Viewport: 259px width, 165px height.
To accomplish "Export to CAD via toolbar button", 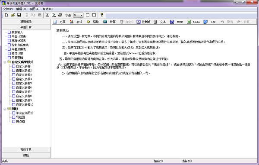I will tap(210, 22).
